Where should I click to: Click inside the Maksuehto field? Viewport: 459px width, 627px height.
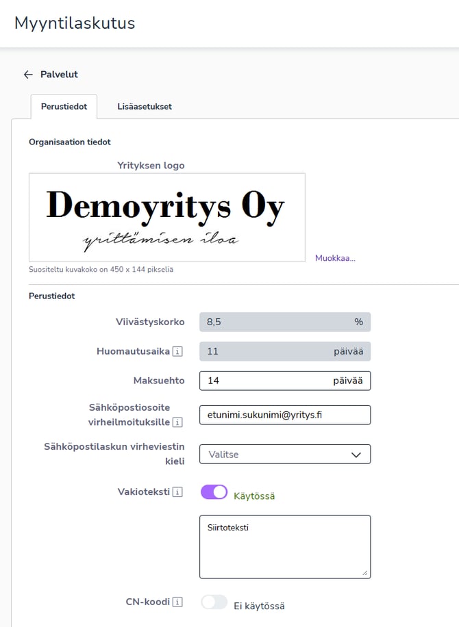(x=285, y=381)
